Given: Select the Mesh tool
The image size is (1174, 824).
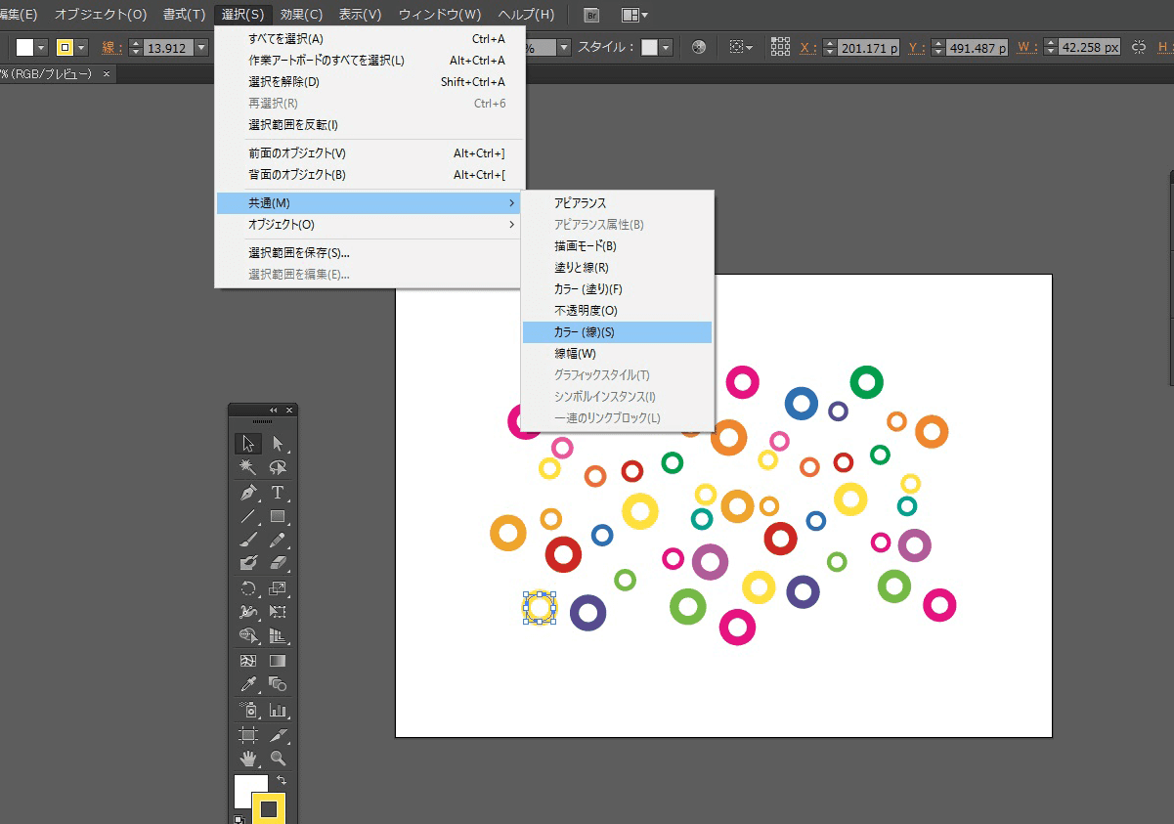Looking at the screenshot, I should 248,661.
